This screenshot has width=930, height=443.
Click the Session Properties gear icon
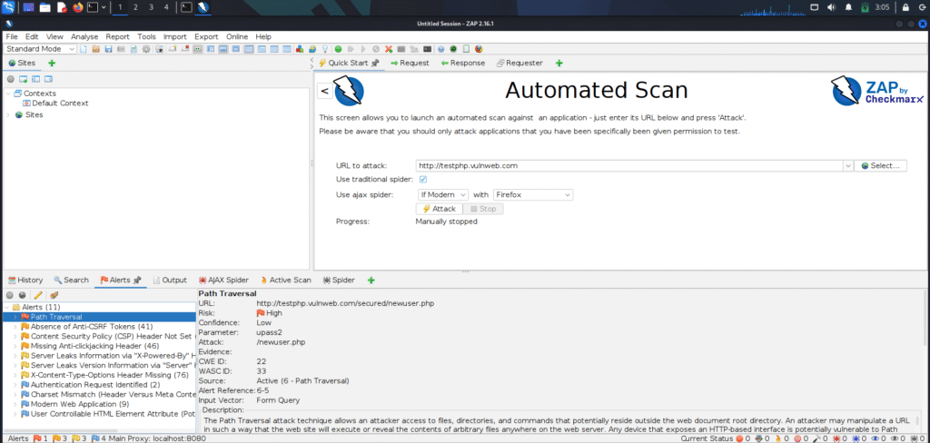(146, 49)
